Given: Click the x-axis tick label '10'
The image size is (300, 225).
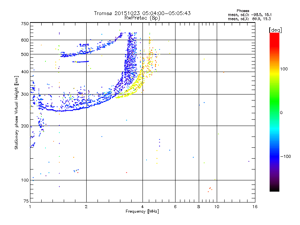Looking at the screenshot, I should pyautogui.click(x=217, y=207).
